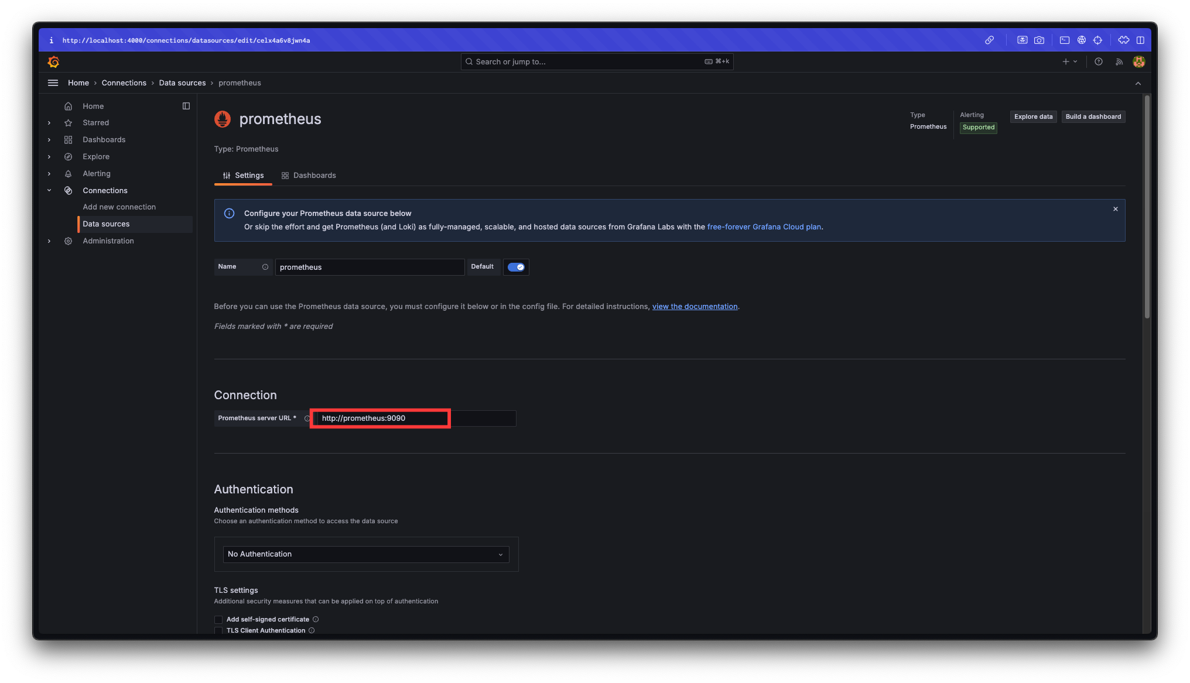Click the info icon beside Name field
The height and width of the screenshot is (683, 1190).
(265, 267)
